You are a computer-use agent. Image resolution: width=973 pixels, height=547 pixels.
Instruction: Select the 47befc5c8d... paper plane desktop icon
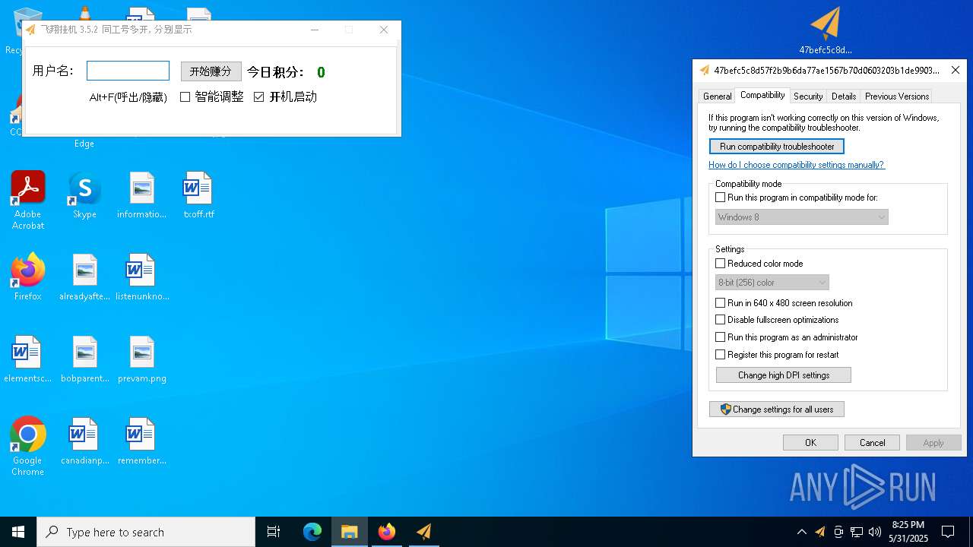click(x=826, y=30)
